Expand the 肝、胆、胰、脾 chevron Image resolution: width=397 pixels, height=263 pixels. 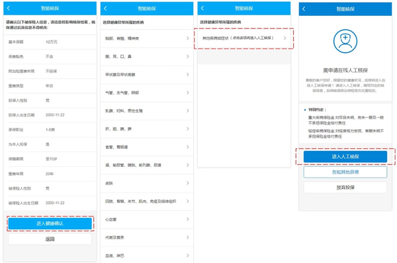188,129
